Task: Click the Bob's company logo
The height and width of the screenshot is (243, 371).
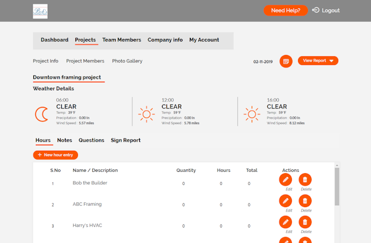Action: pyautogui.click(x=40, y=11)
